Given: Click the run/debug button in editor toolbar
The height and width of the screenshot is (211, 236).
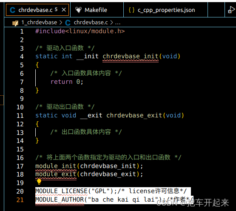Looking at the screenshot, I should pos(231,10).
